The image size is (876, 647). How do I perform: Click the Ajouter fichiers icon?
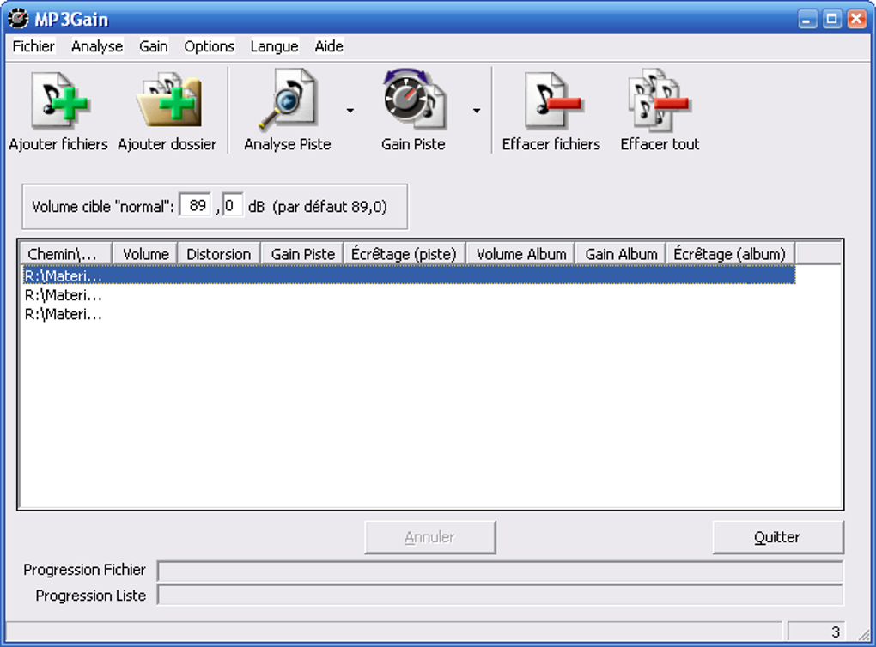click(60, 100)
